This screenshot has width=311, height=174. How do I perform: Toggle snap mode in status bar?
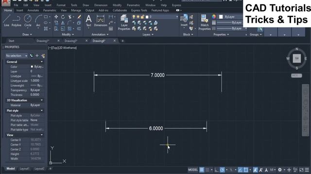click(x=207, y=170)
